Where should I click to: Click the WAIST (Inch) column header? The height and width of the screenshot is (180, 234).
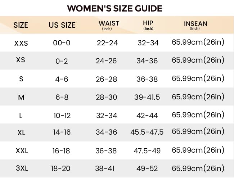109,25
